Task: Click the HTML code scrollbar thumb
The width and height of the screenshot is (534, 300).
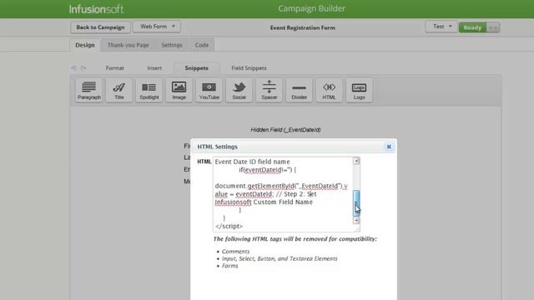Action: [x=356, y=203]
